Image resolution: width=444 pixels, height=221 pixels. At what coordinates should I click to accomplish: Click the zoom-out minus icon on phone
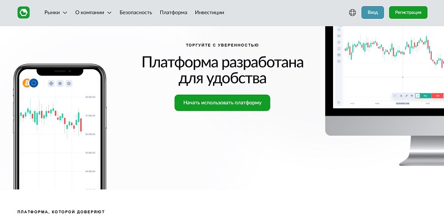pos(69,84)
